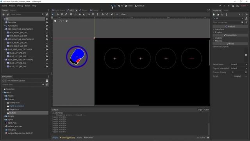Play a custom scene icon
The image size is (250, 141).
tap(237, 6)
